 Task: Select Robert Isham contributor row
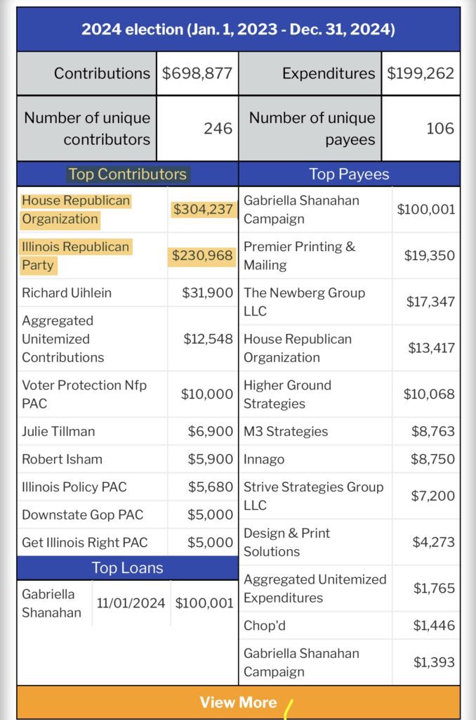coord(62,459)
